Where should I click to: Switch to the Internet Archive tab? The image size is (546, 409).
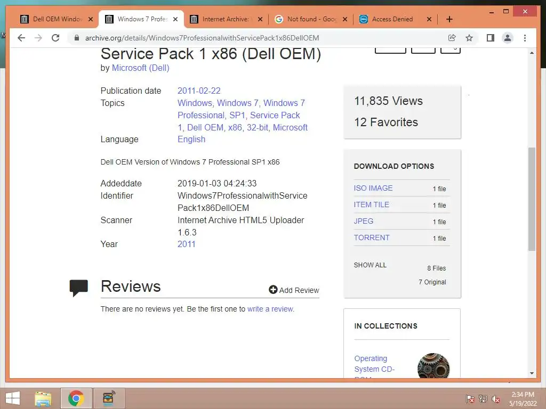pyautogui.click(x=226, y=19)
